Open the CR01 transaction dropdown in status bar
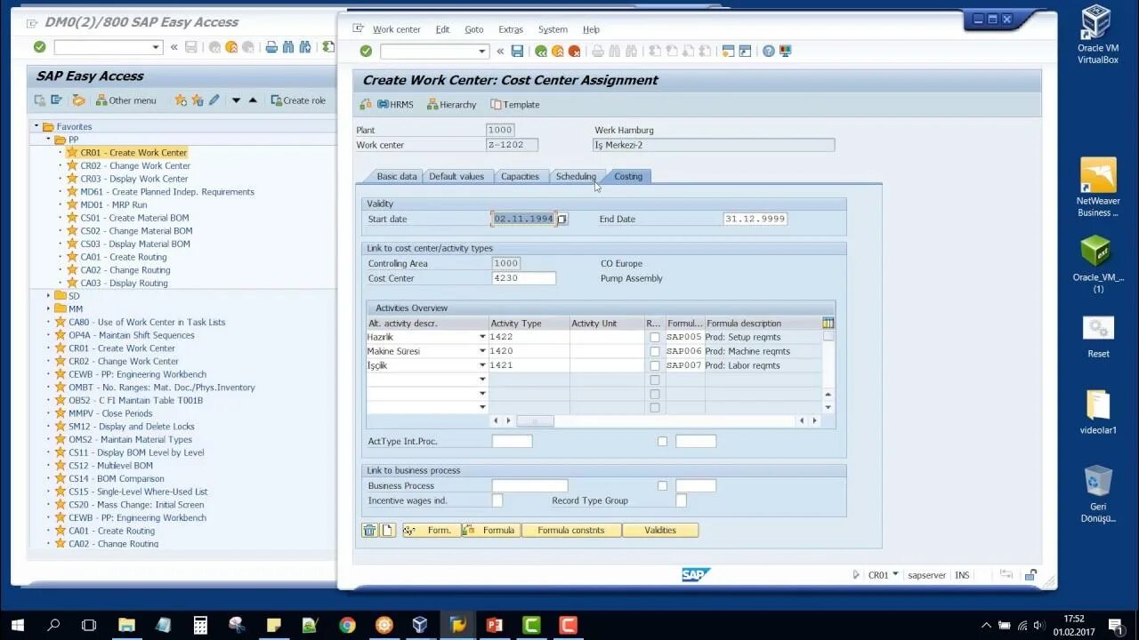Image resolution: width=1139 pixels, height=640 pixels. (x=895, y=574)
